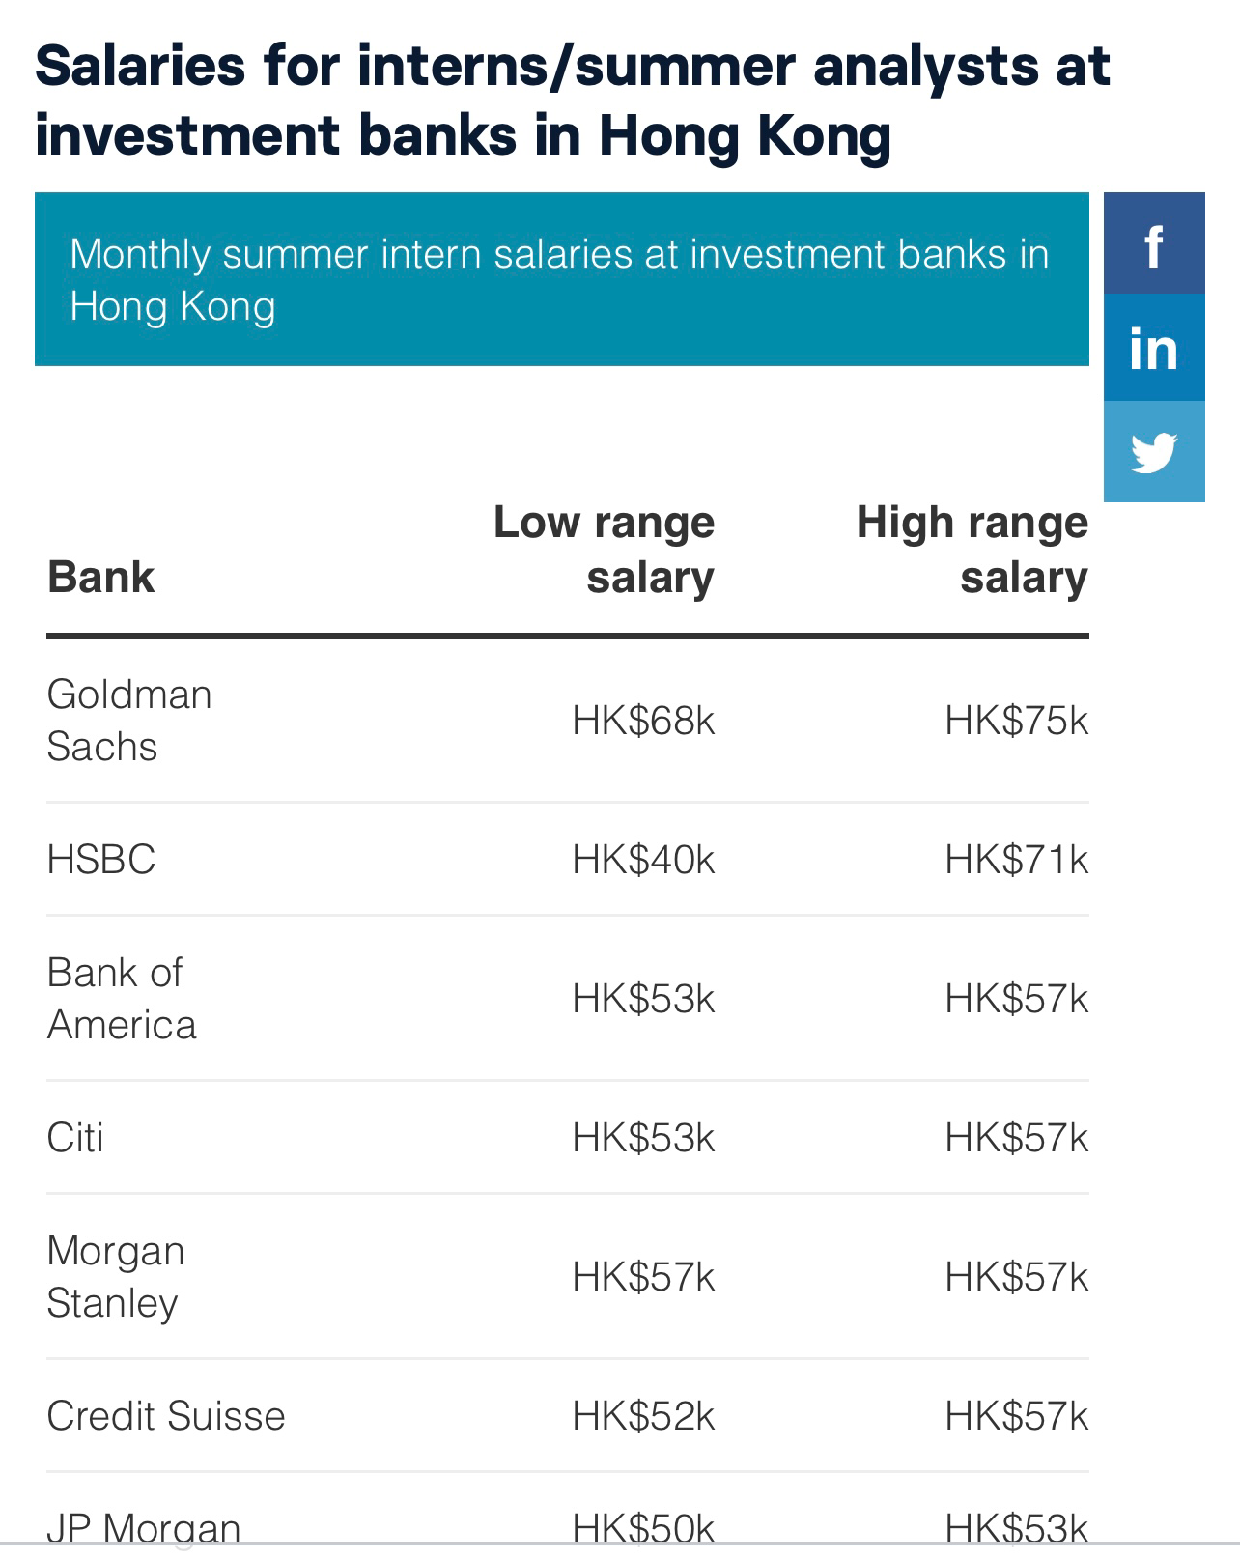Select the Citi bank name

point(75,1138)
